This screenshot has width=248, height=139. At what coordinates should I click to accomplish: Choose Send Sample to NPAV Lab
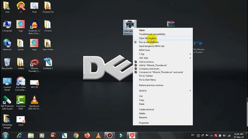click(x=163, y=46)
